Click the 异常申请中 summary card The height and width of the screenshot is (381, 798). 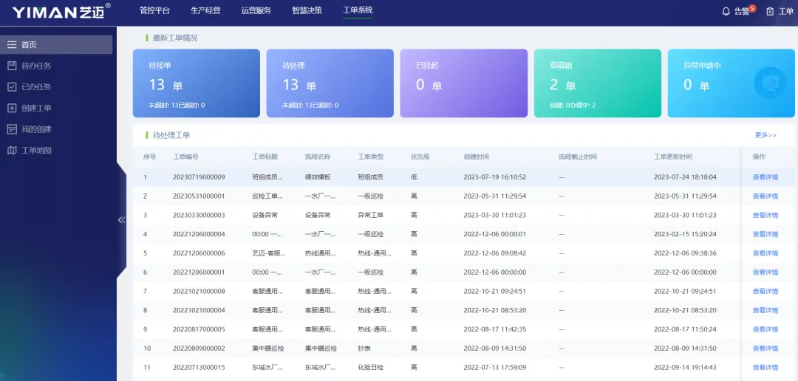[731, 83]
